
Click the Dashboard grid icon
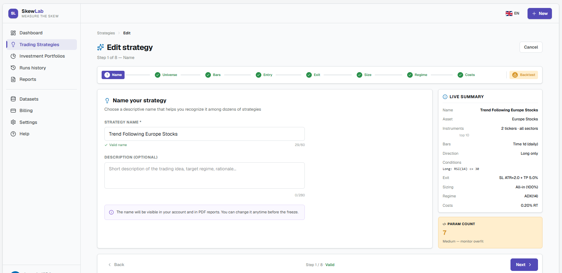(x=13, y=33)
